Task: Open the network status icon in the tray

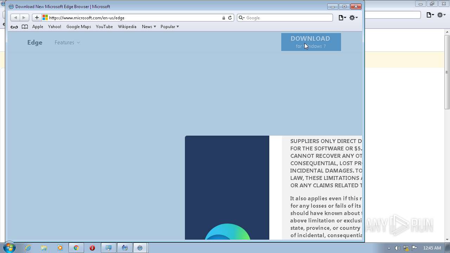Action: click(406, 248)
